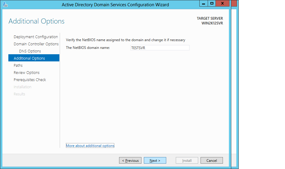The width and height of the screenshot is (285, 169).
Task: Click the disabled Install button
Action: 187,160
